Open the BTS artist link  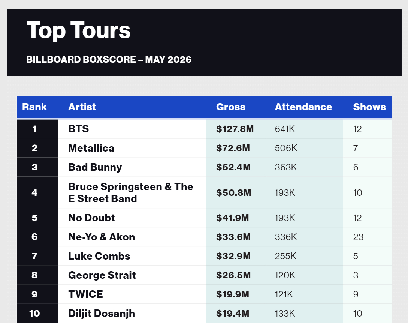(x=79, y=129)
